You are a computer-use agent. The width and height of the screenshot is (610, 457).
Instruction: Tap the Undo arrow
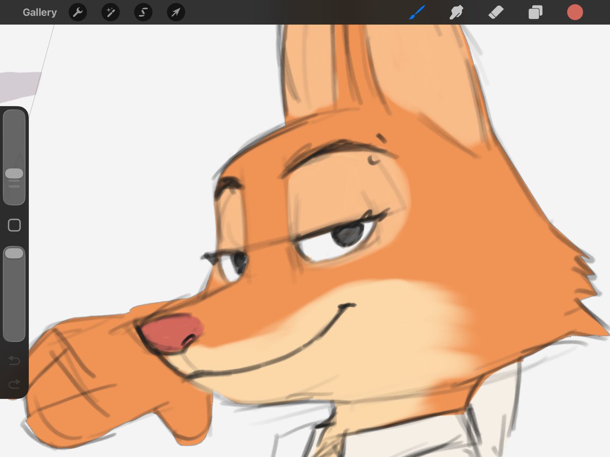[x=14, y=361]
